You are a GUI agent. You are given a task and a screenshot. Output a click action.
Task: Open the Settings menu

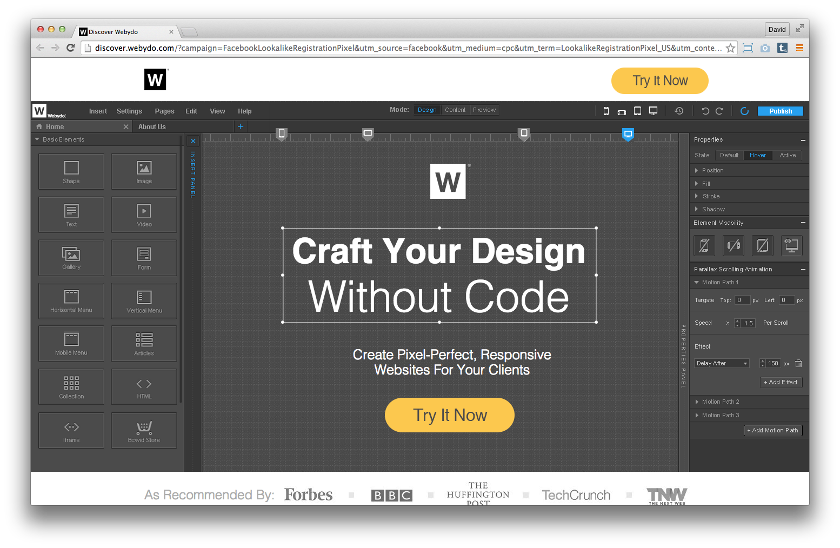tap(129, 111)
